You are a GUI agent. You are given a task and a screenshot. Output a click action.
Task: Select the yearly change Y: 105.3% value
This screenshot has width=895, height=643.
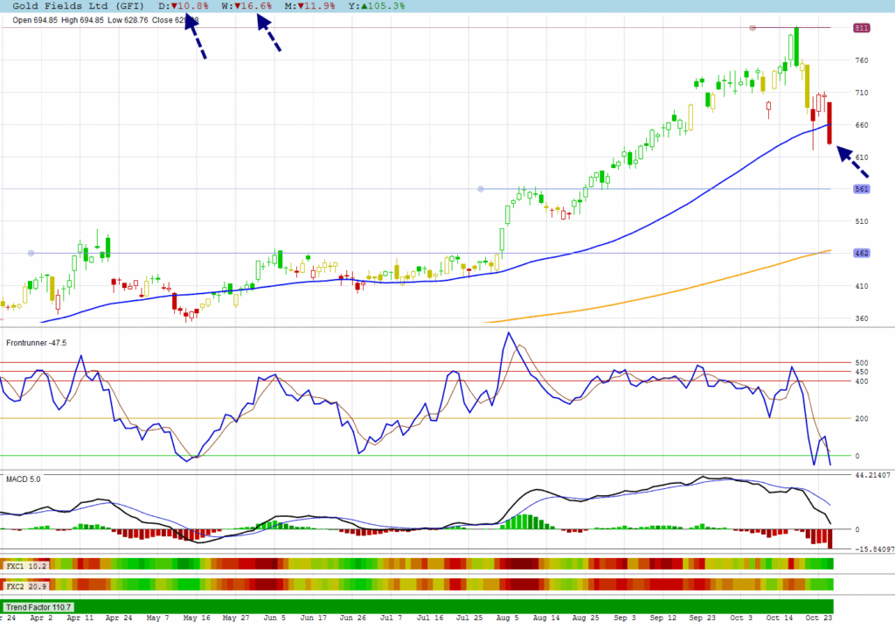pos(377,5)
